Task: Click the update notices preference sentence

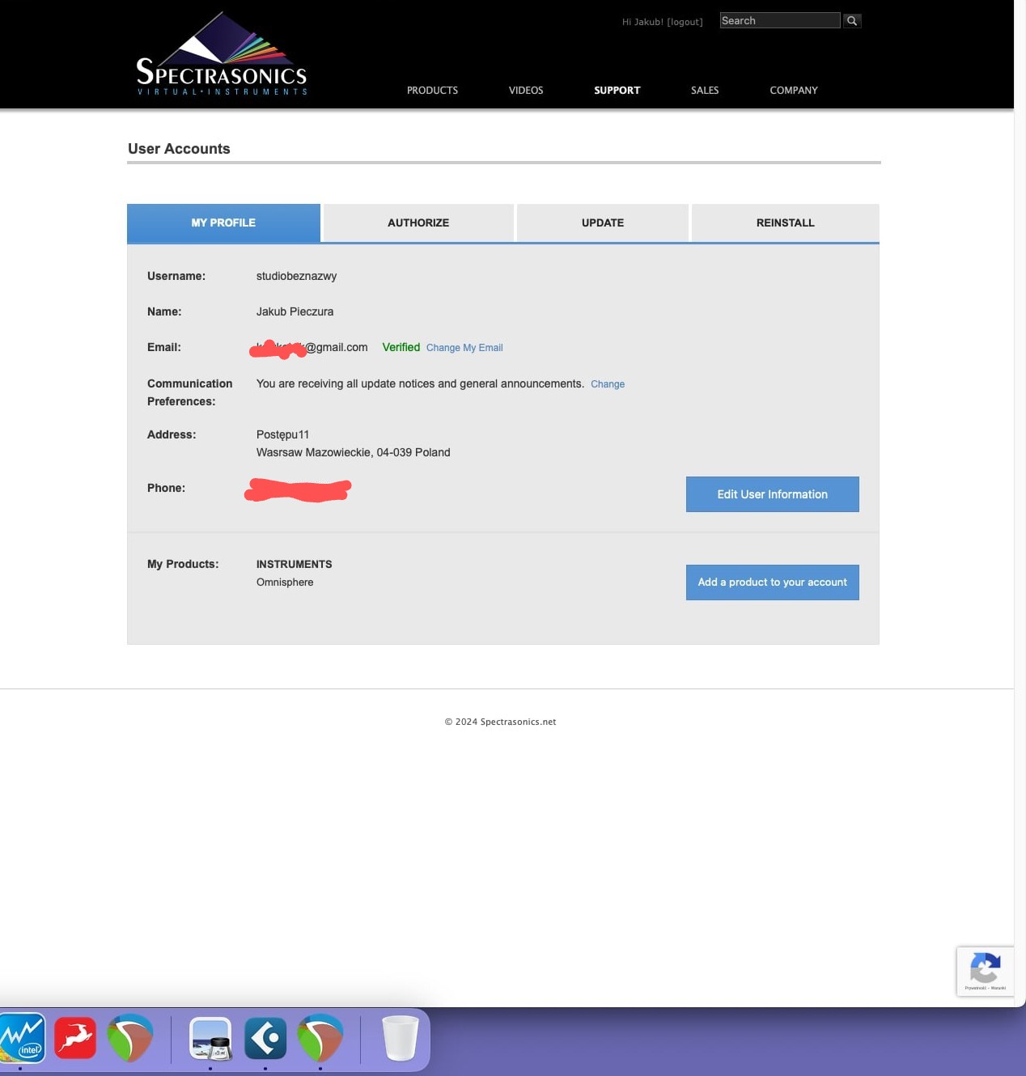Action: tap(420, 383)
